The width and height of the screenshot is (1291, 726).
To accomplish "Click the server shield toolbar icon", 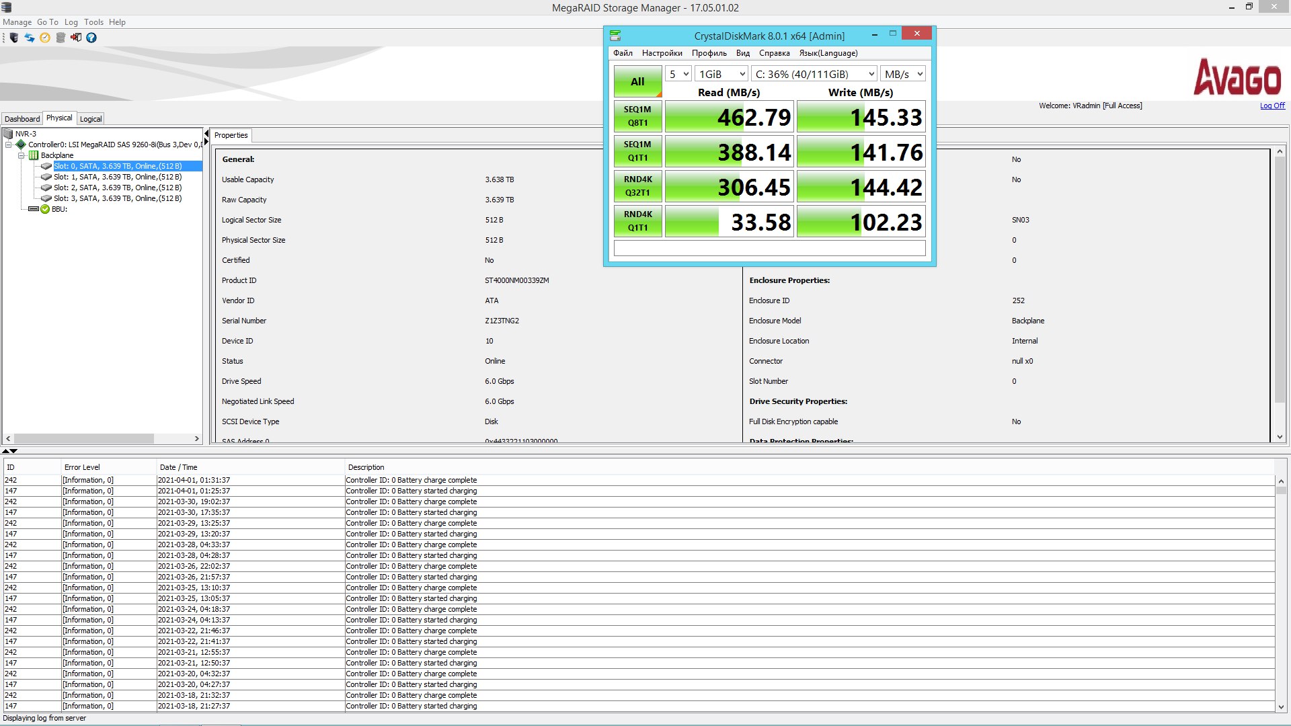I will pyautogui.click(x=14, y=38).
